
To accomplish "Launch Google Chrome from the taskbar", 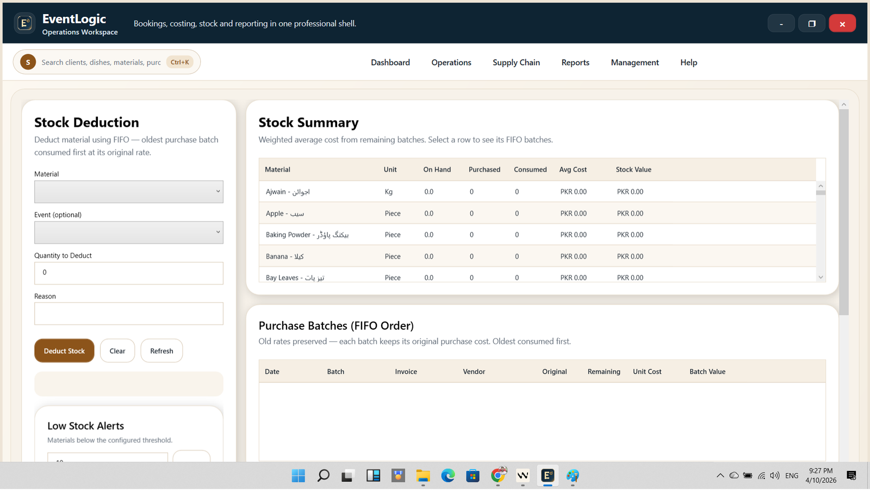I will 498,475.
